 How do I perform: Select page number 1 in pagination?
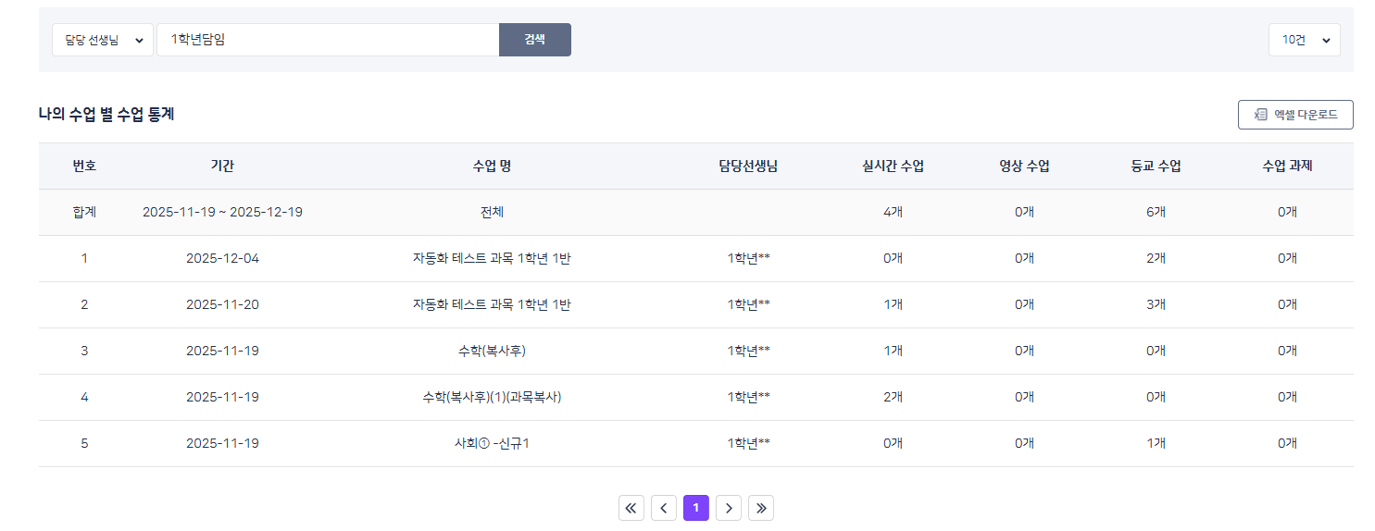point(696,508)
